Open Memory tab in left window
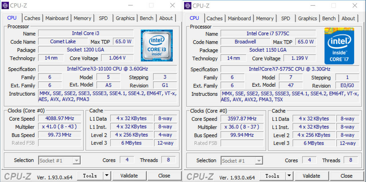The height and width of the screenshot is (182, 366). click(82, 18)
